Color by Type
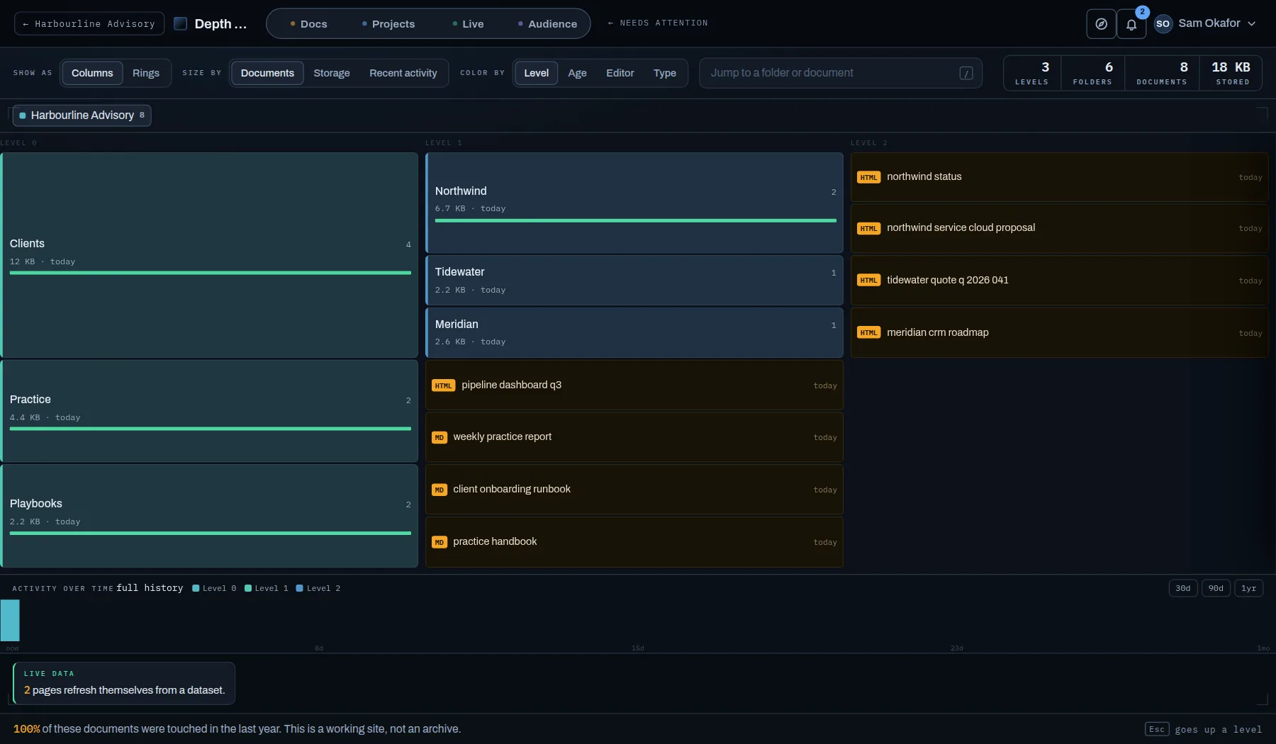 coord(665,73)
